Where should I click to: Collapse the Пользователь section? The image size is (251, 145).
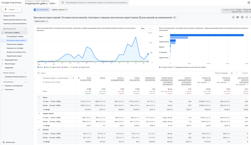pyautogui.click(x=25, y=82)
